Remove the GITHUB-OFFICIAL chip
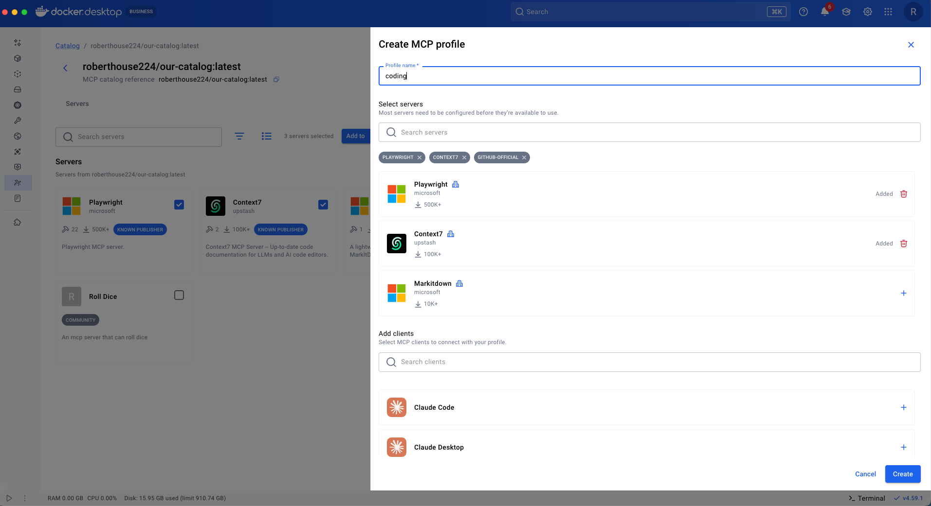Screen dimensions: 931x506 click(x=524, y=157)
